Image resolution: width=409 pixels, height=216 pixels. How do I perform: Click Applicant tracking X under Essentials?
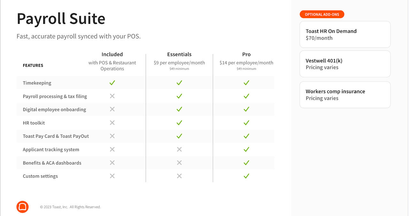pos(179,150)
